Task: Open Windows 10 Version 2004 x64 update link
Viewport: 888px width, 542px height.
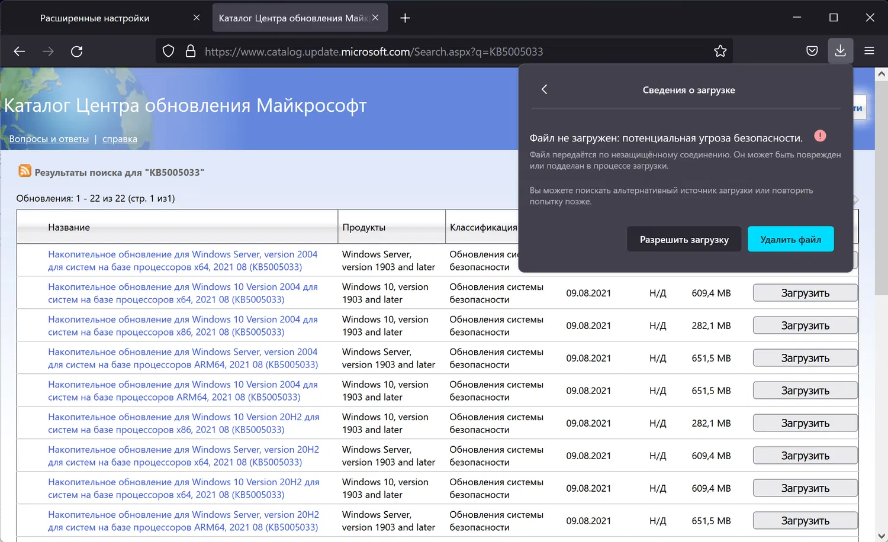Action: [x=183, y=293]
